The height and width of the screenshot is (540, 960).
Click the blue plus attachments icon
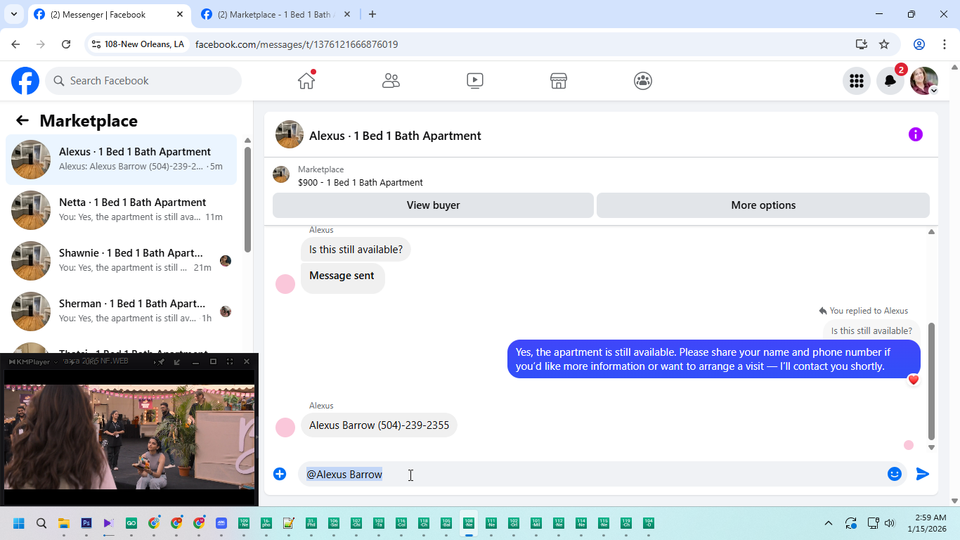point(280,474)
